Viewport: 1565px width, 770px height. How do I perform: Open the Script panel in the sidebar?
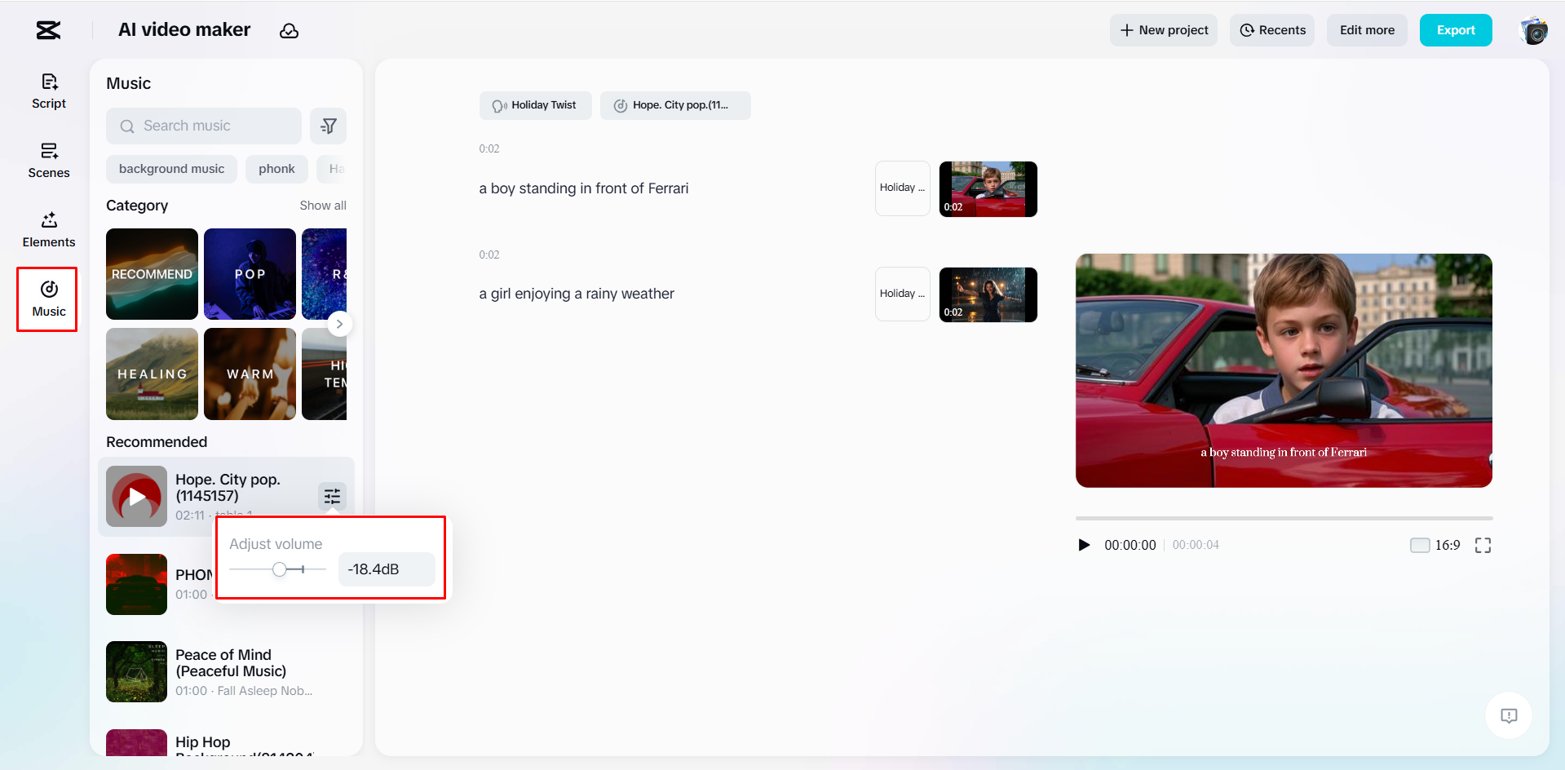click(48, 90)
